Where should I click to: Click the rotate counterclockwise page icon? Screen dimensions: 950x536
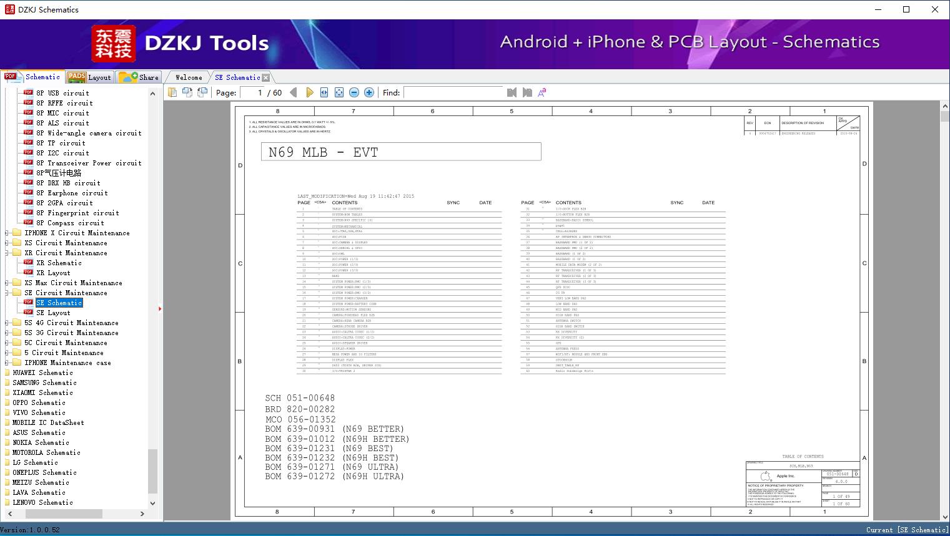(187, 92)
